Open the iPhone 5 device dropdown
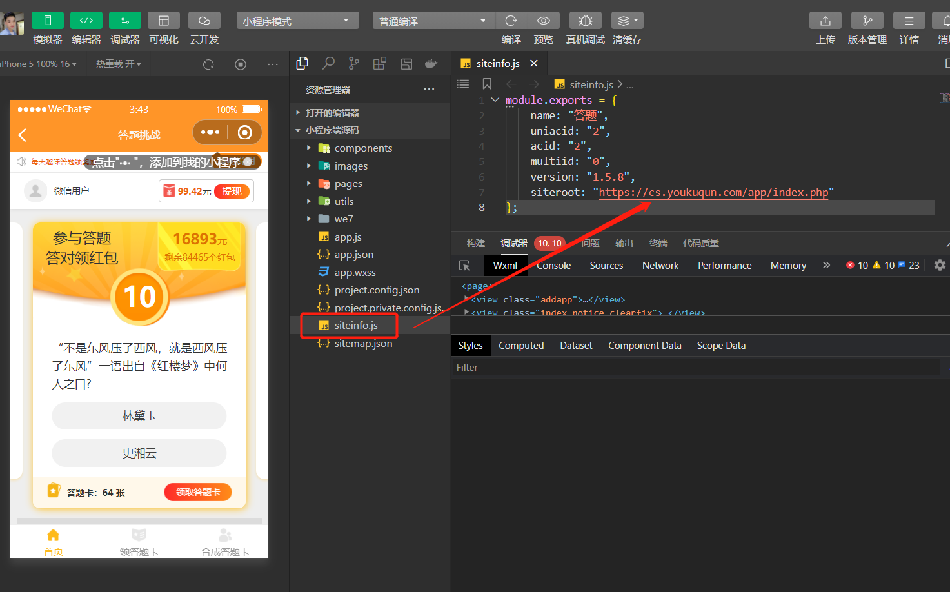The width and height of the screenshot is (950, 592). click(x=39, y=64)
